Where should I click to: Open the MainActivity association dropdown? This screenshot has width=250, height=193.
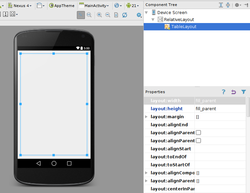pos(94,6)
